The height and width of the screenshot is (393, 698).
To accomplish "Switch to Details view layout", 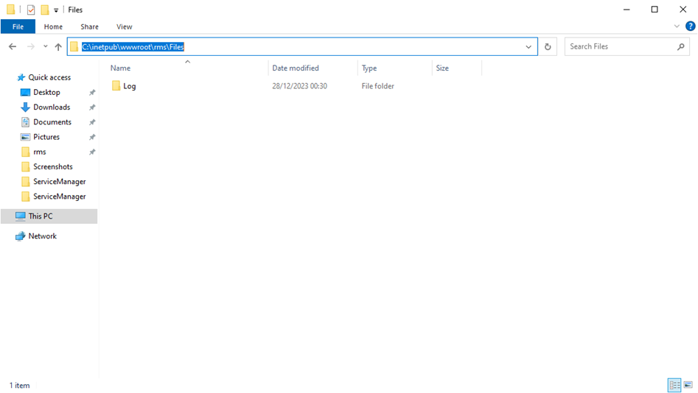I will [x=674, y=385].
